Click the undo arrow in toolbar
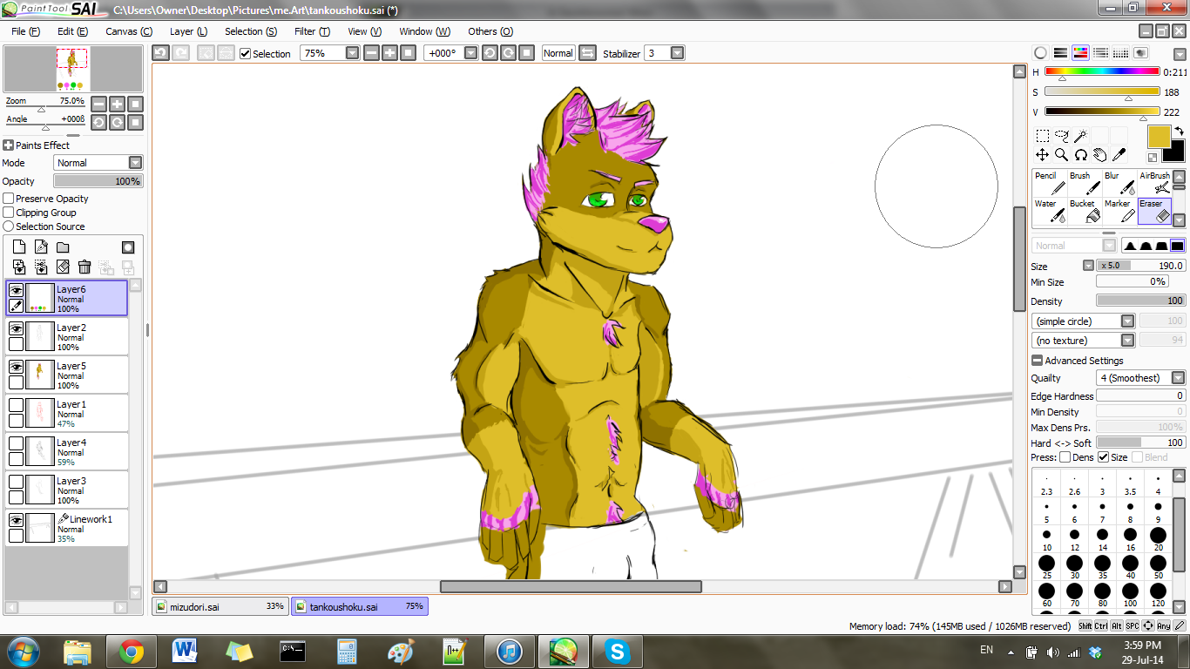Screen dimensions: 1190x669 (160, 53)
